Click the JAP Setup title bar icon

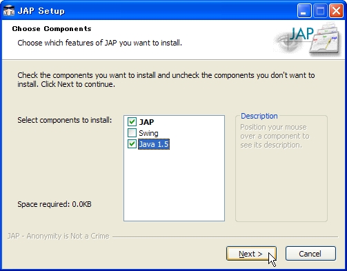coord(9,10)
